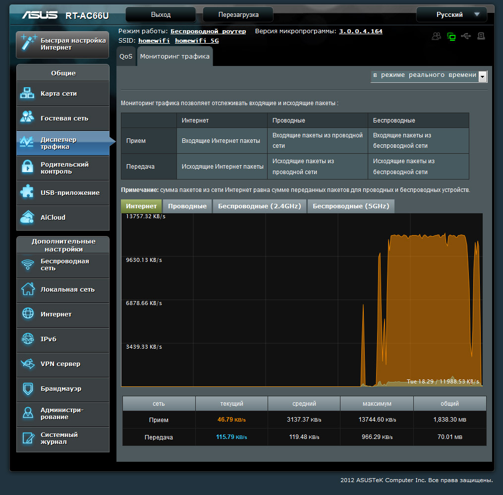Click the Quick Internet Setup wand icon
Image resolution: width=503 pixels, height=495 pixels.
tap(29, 43)
